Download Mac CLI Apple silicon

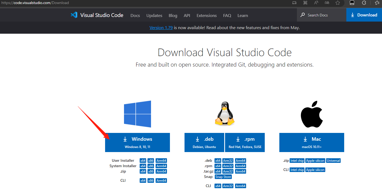point(315,170)
